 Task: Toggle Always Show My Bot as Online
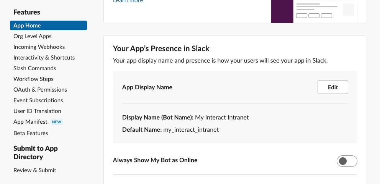[347, 161]
